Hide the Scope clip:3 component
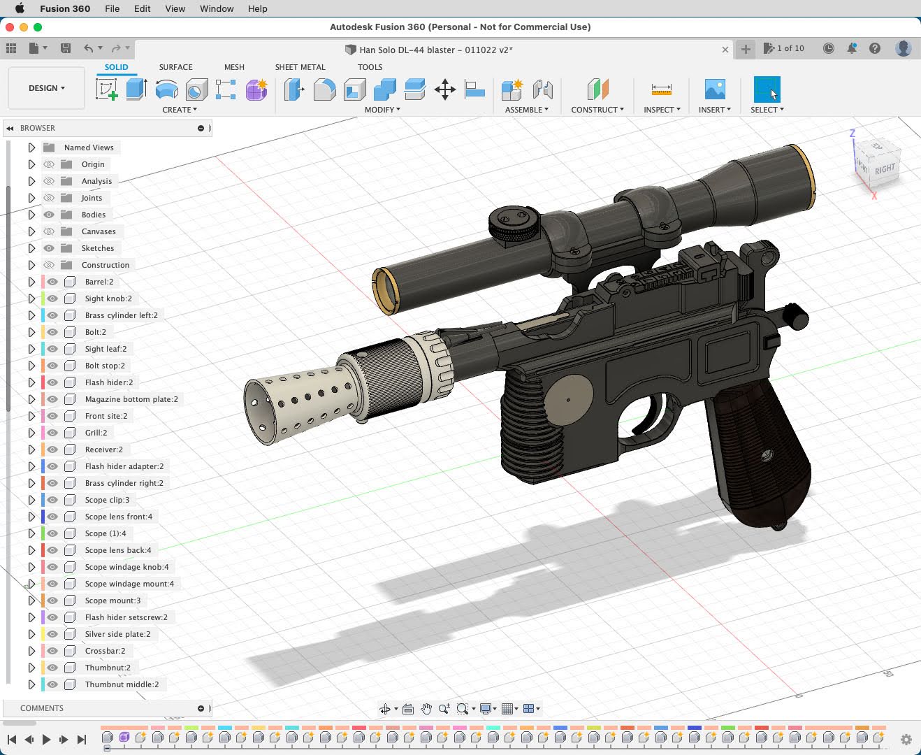Viewport: 921px width, 755px height. [52, 500]
